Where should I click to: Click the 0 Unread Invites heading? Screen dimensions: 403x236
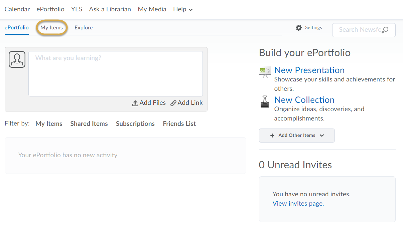click(295, 165)
